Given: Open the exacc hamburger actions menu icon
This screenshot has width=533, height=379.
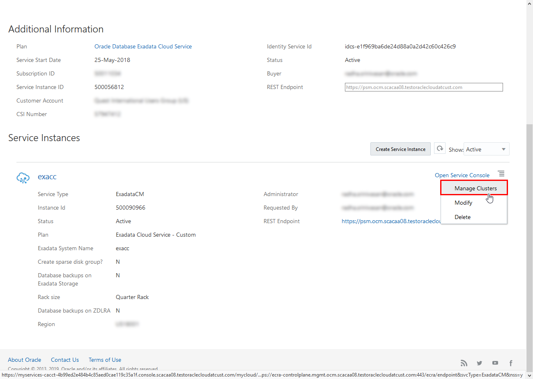Looking at the screenshot, I should point(501,174).
